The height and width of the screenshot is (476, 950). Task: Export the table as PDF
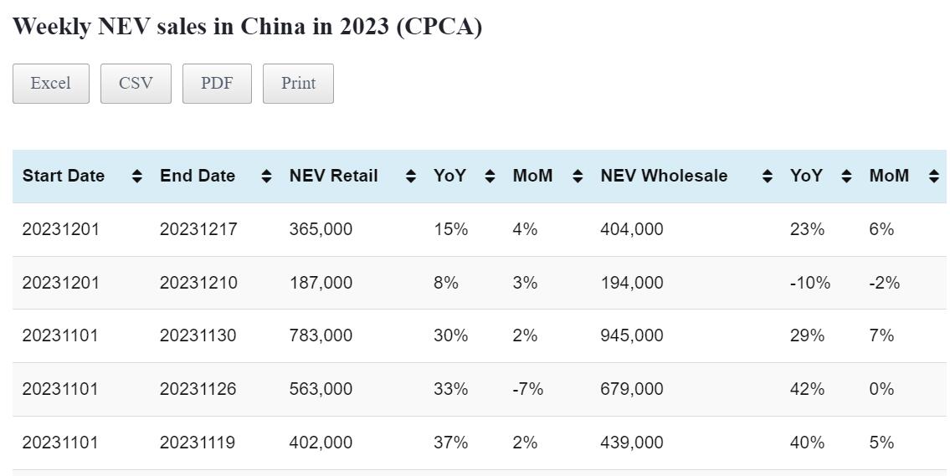(217, 84)
